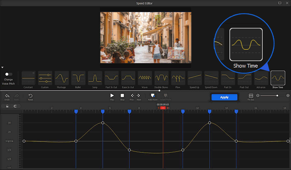Toggle the lock icon above timeline

click(x=7, y=106)
